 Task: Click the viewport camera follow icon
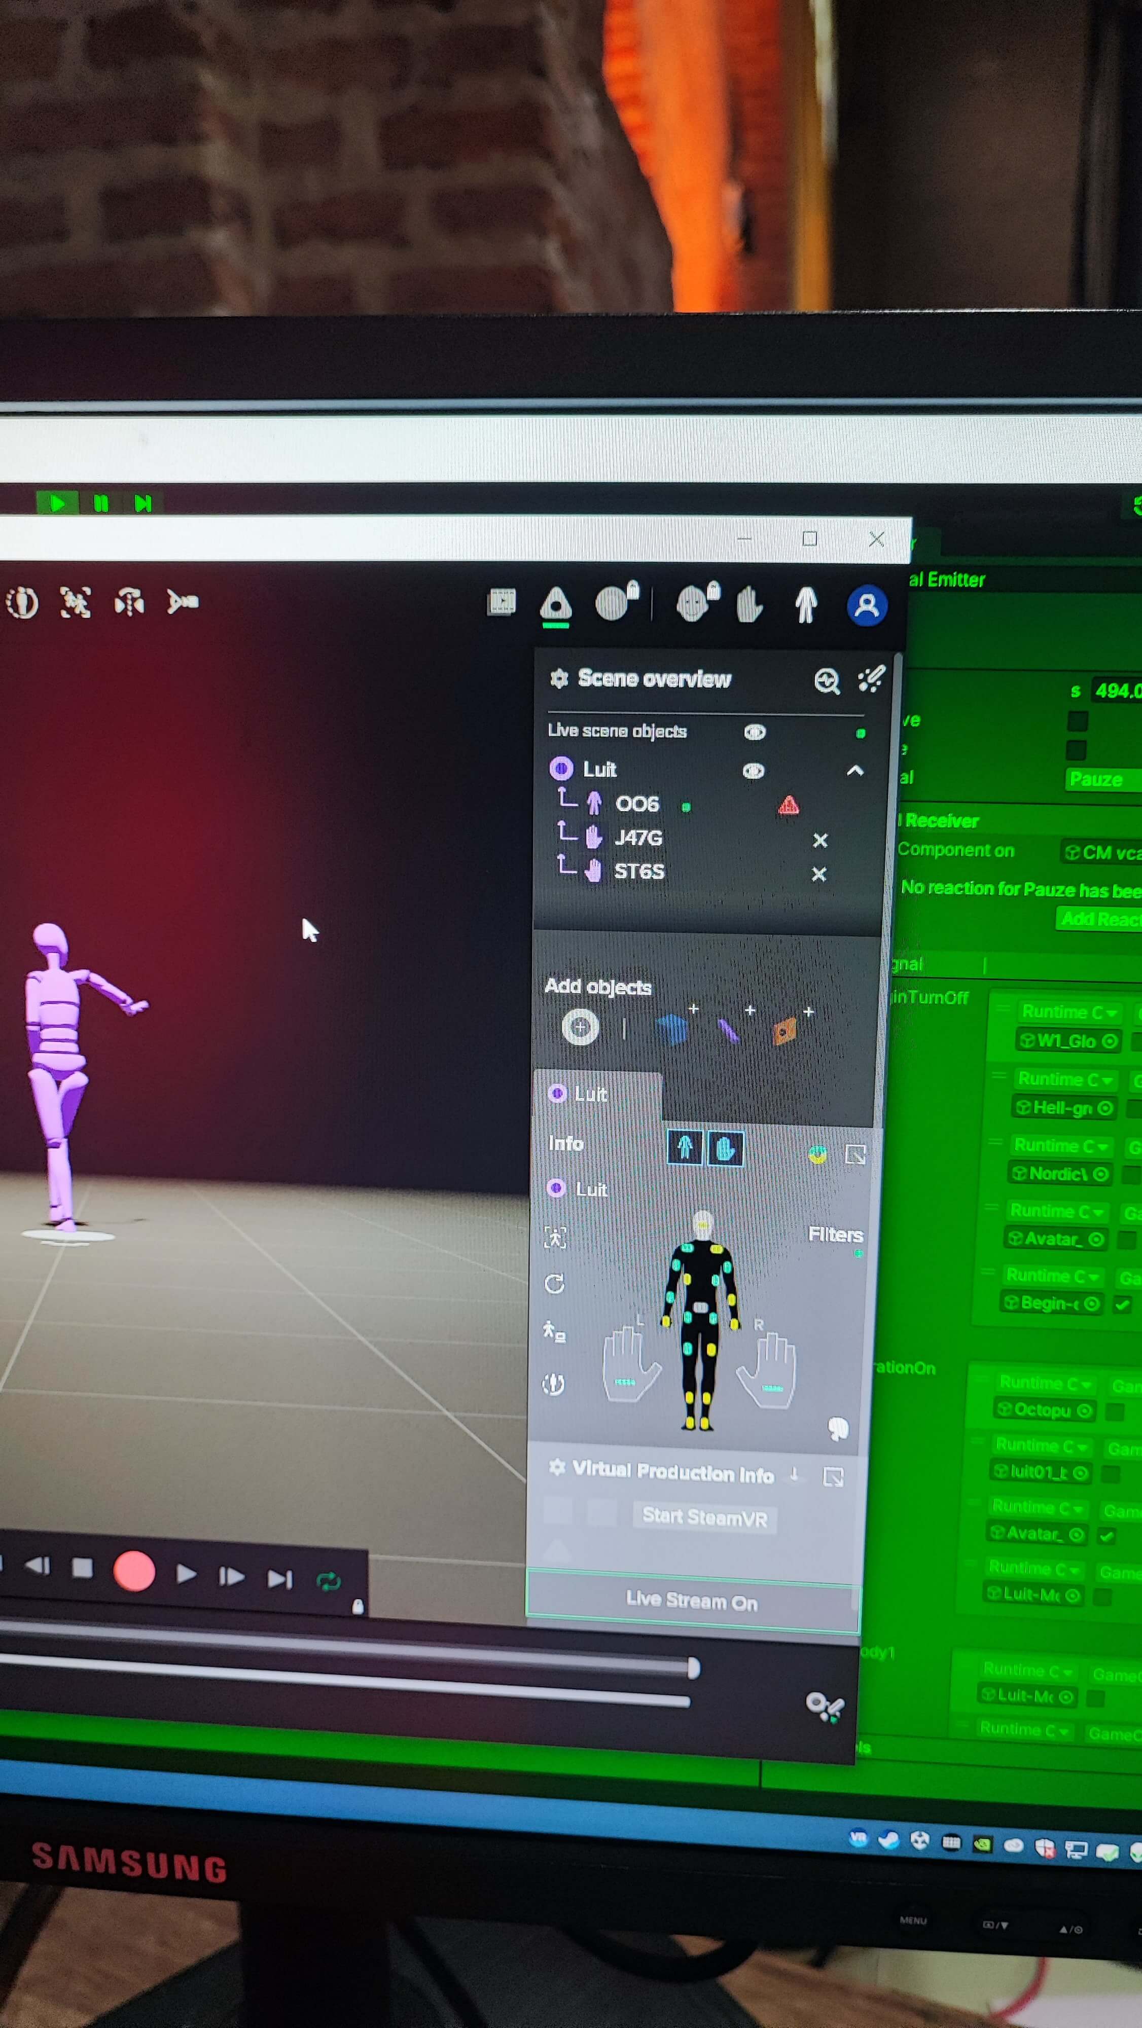[183, 602]
